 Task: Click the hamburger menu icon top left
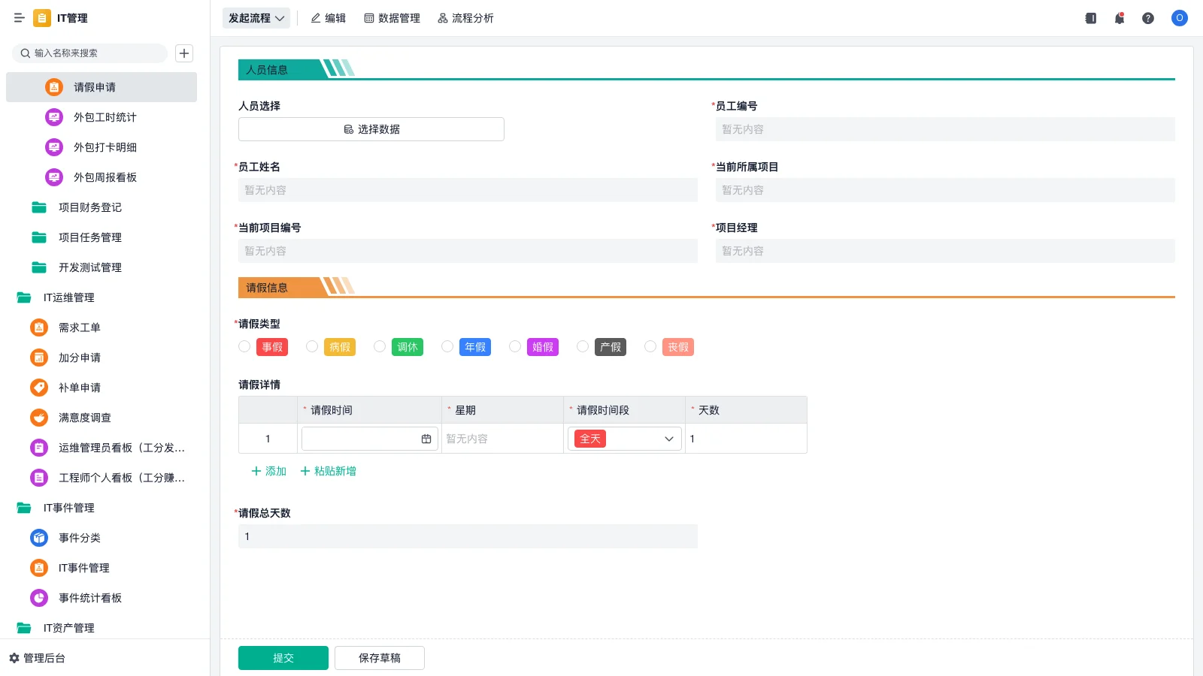tap(20, 18)
